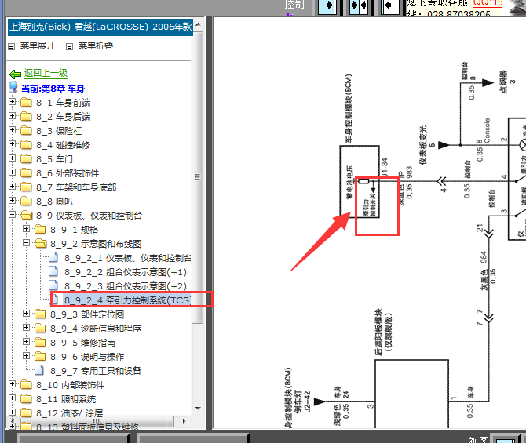526x443 pixels.
Task: Open 8_9_2_3 组合仪表示意图(+2)
Action: click(x=126, y=286)
